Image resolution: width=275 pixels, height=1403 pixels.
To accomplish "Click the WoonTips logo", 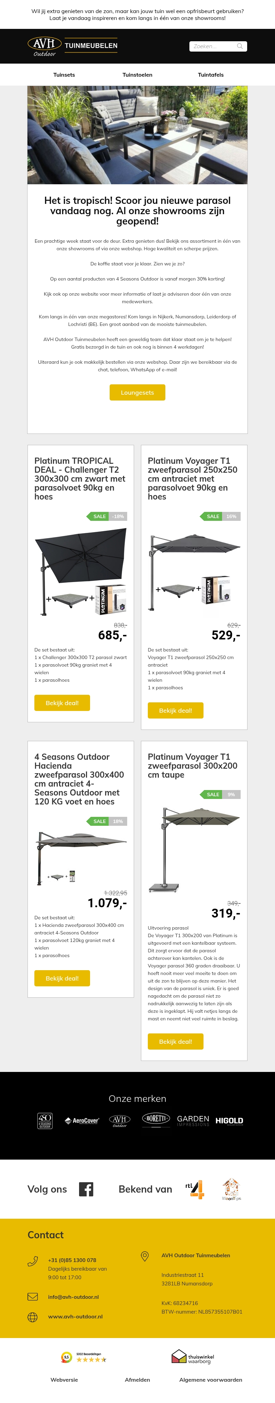I will (231, 1190).
